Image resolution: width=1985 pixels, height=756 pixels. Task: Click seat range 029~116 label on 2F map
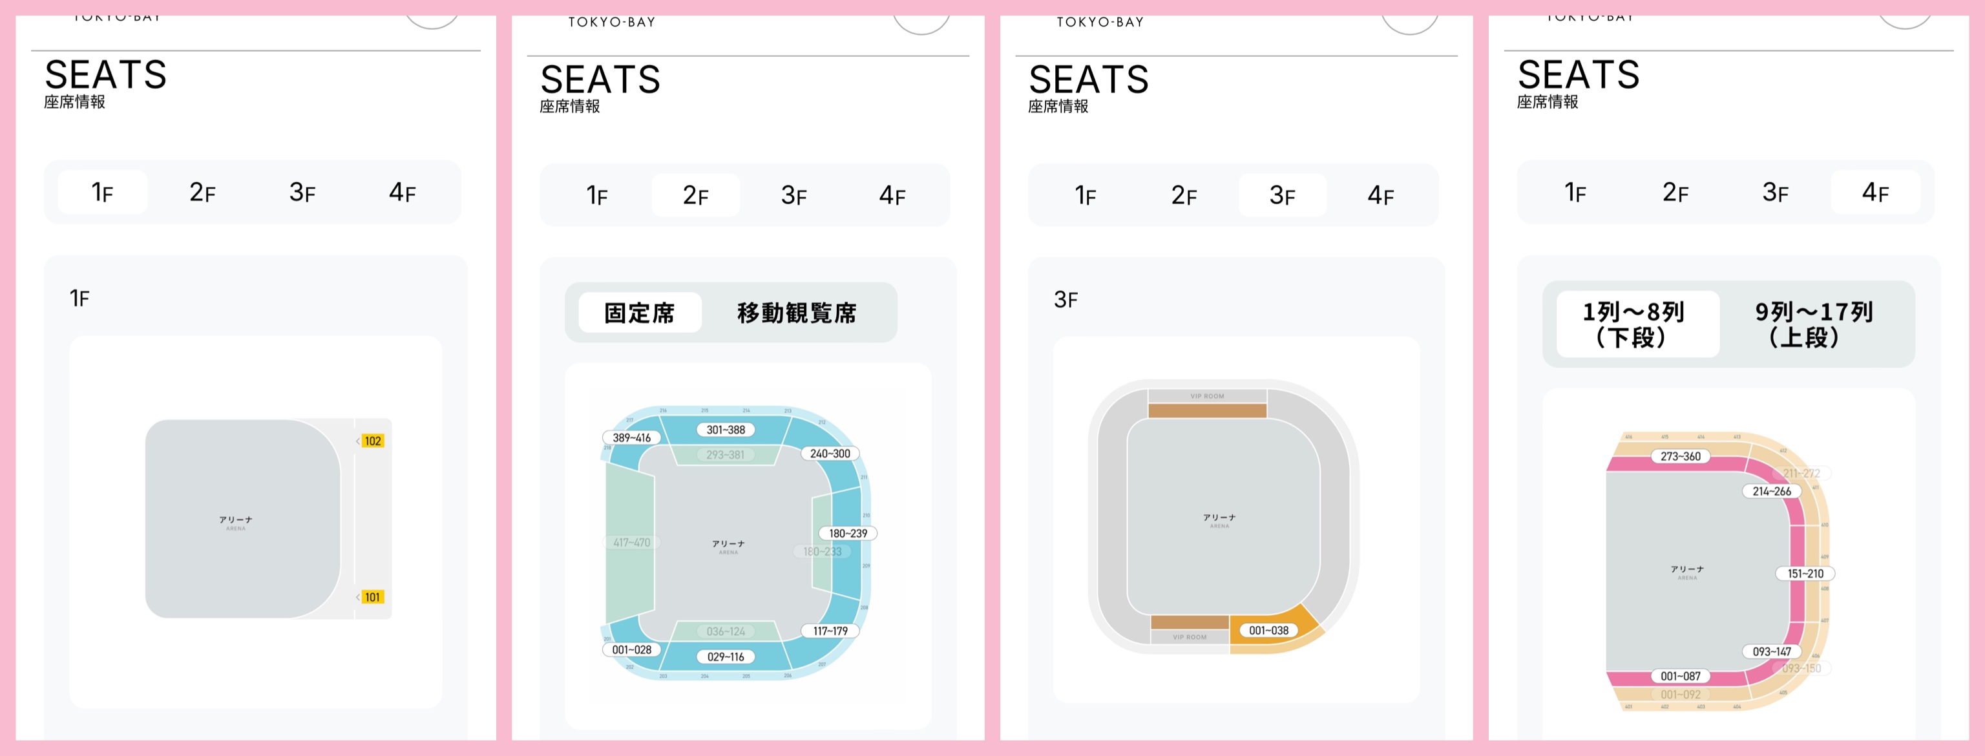725,656
